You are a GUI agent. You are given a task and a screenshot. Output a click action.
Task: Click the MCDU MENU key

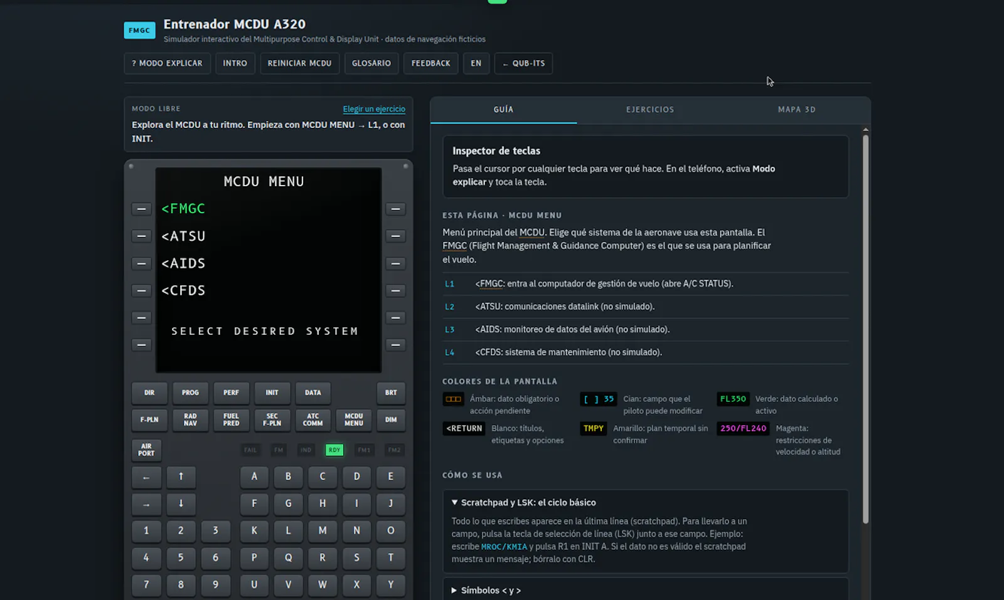click(353, 420)
